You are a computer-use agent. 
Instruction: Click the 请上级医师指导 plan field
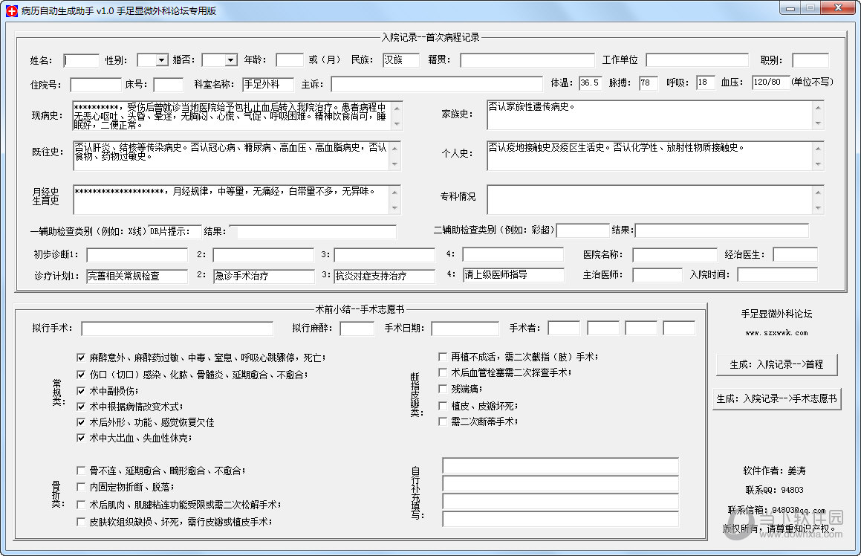point(513,275)
